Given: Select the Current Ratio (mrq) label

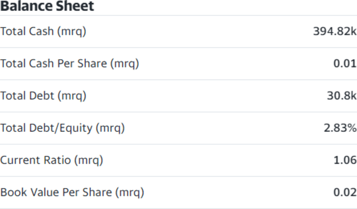Looking at the screenshot, I should click(x=52, y=160).
